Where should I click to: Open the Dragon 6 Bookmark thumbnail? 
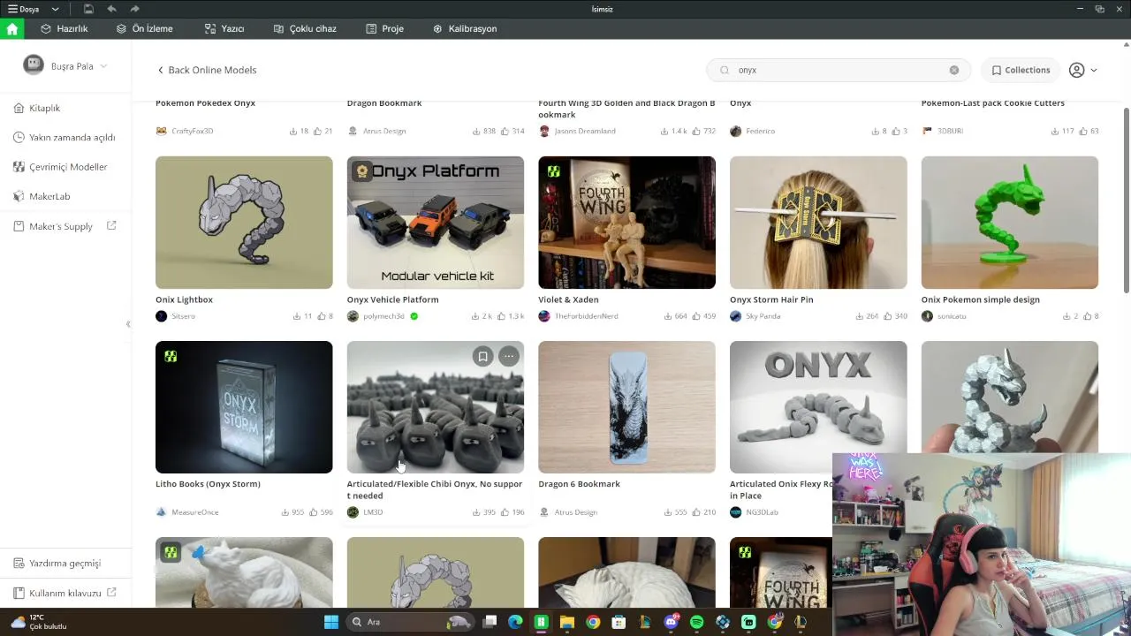point(626,407)
